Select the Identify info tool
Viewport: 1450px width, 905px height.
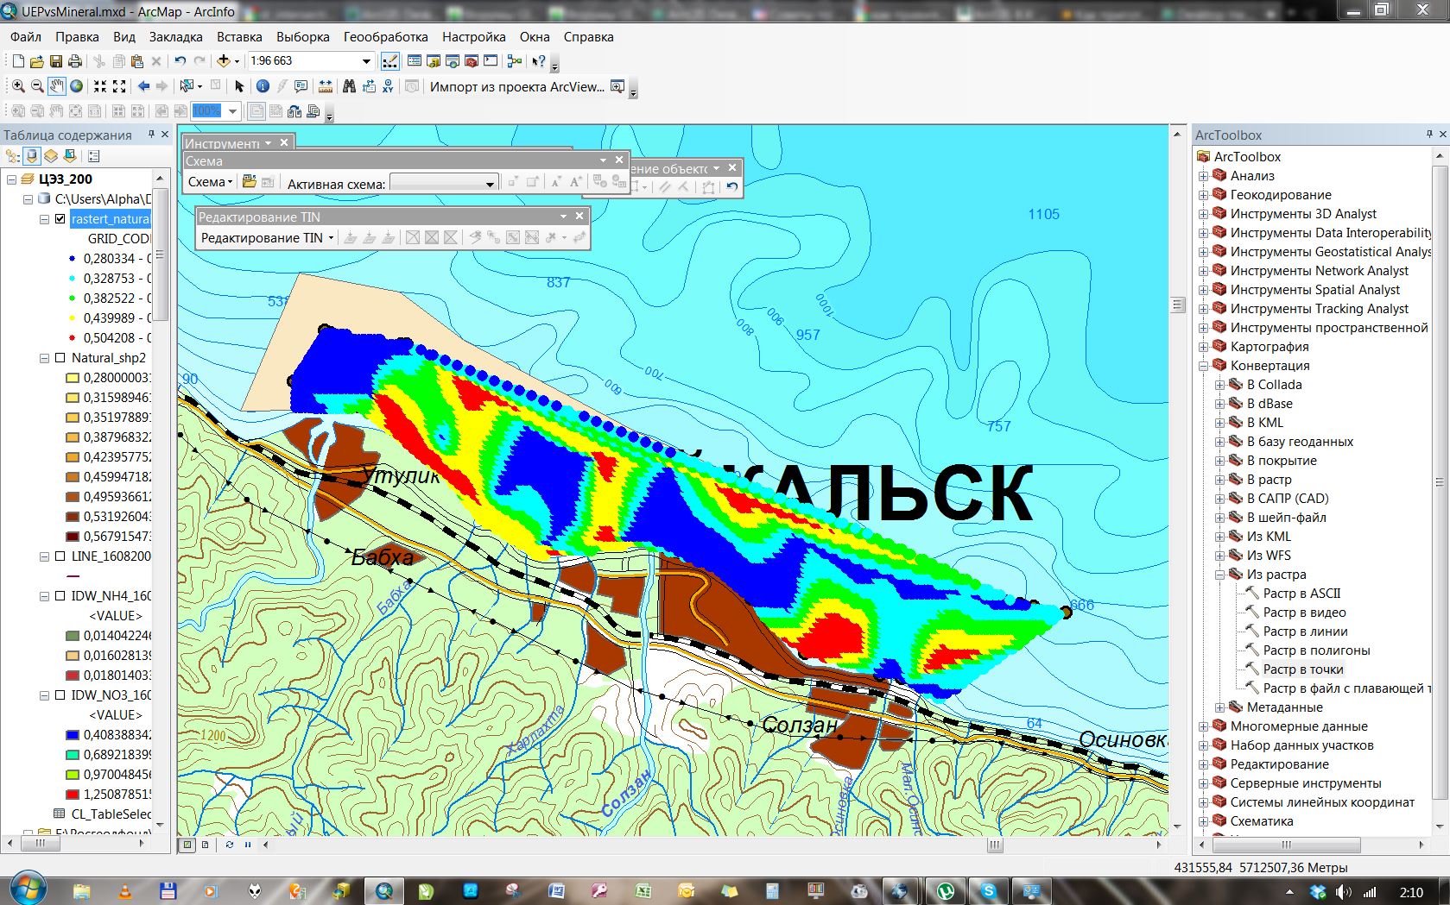coord(263,86)
